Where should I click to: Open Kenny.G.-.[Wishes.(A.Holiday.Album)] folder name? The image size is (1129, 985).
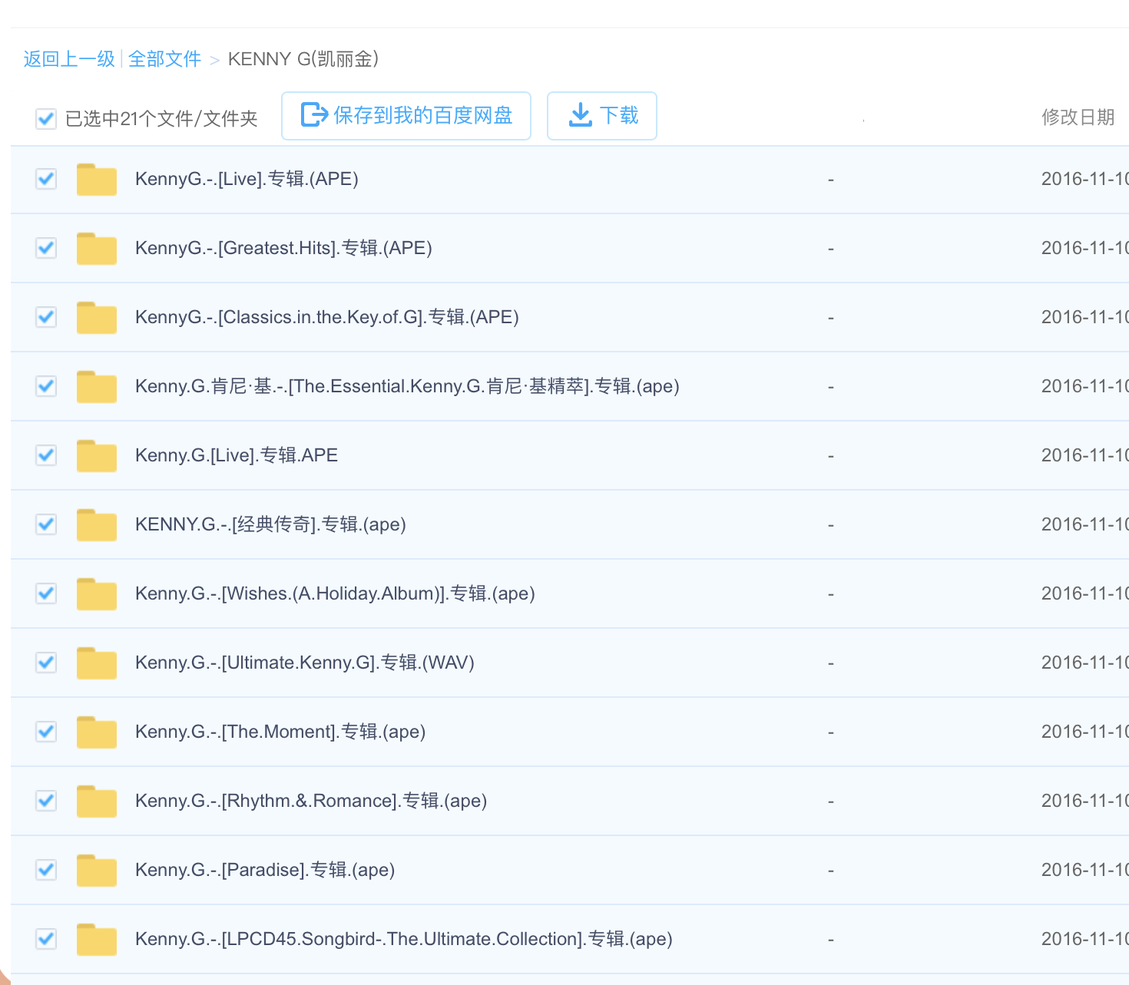pyautogui.click(x=335, y=593)
